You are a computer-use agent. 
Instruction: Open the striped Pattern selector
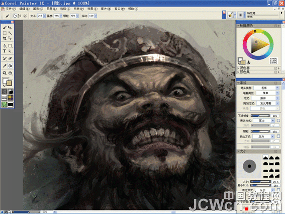tap(4, 98)
